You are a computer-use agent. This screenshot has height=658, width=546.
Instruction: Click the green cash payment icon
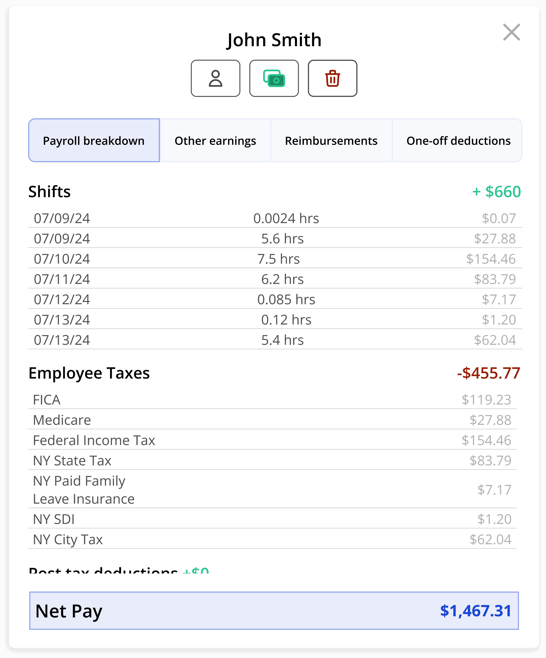pyautogui.click(x=274, y=78)
